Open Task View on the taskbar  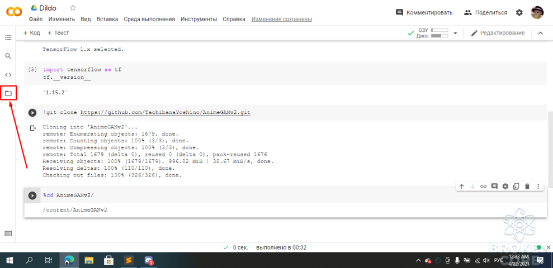(49, 260)
